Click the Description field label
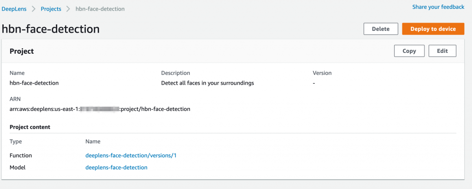This screenshot has height=189, width=472. tap(176, 73)
